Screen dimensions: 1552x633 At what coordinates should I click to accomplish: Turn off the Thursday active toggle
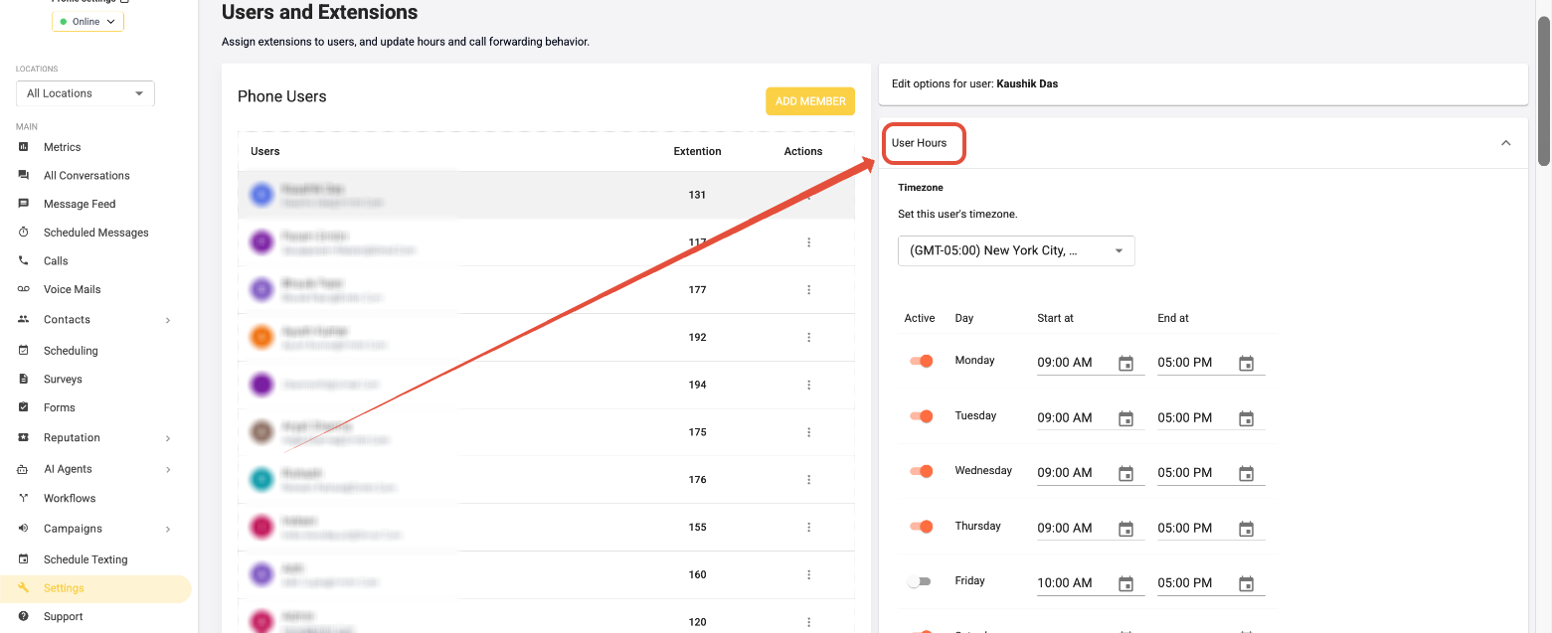click(x=921, y=527)
